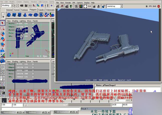Create a polygon cone from shelf

(25, 15)
